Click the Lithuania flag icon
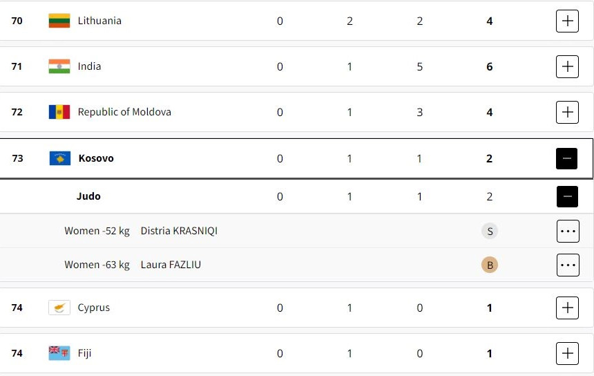Image resolution: width=594 pixels, height=376 pixels. 59,21
